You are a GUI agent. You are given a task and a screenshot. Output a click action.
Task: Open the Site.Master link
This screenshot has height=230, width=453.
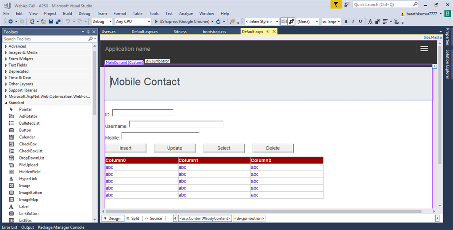pos(433,37)
